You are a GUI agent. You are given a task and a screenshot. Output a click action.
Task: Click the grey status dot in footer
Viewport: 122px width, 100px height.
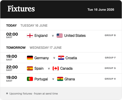tap(7, 93)
